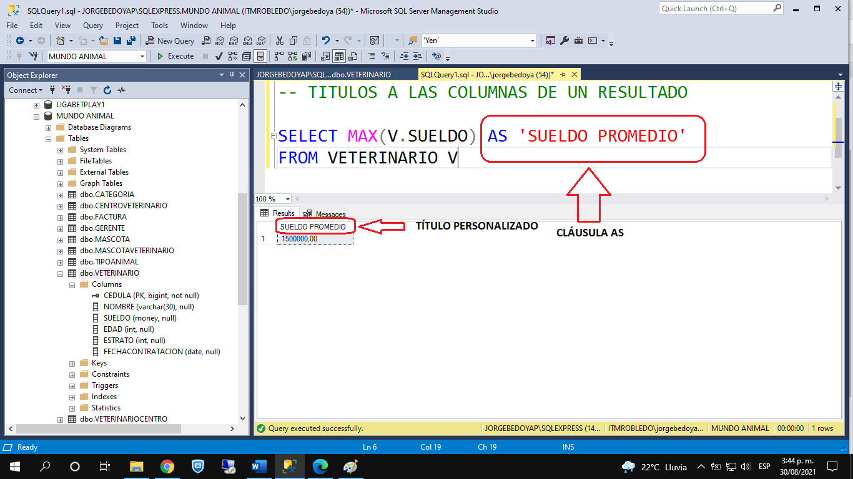This screenshot has height=479, width=853.
Task: Pin the Object Explorer panel
Action: tap(232, 75)
